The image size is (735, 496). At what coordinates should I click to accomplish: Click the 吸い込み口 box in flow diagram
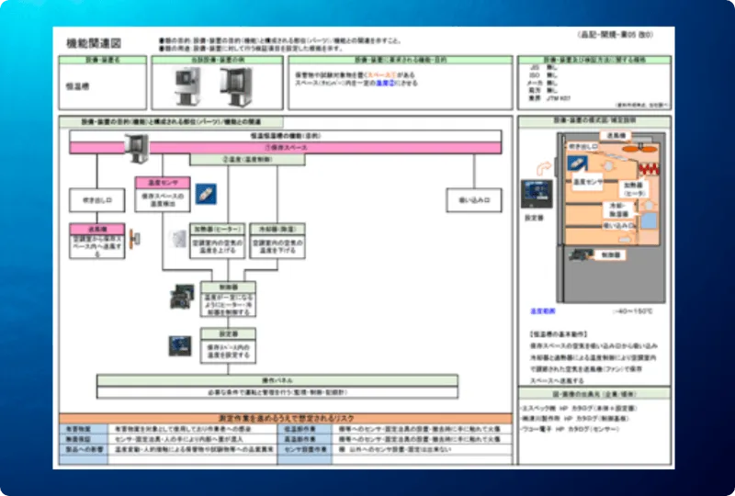473,197
